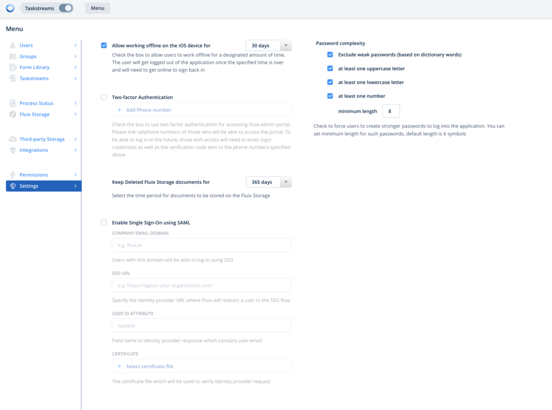Enable Two-factor Authentication checkbox
This screenshot has height=410, width=552.
pos(104,98)
